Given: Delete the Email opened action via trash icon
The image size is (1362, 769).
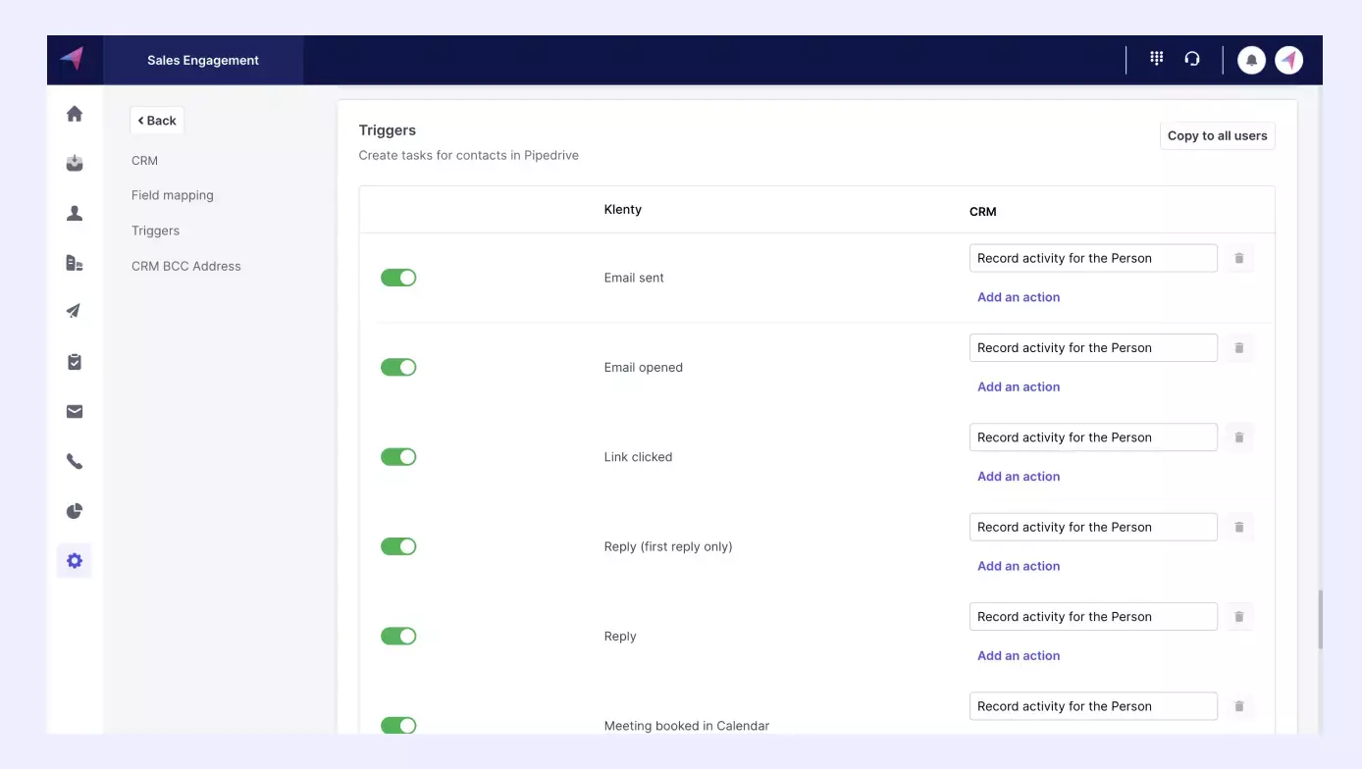Looking at the screenshot, I should coord(1239,347).
